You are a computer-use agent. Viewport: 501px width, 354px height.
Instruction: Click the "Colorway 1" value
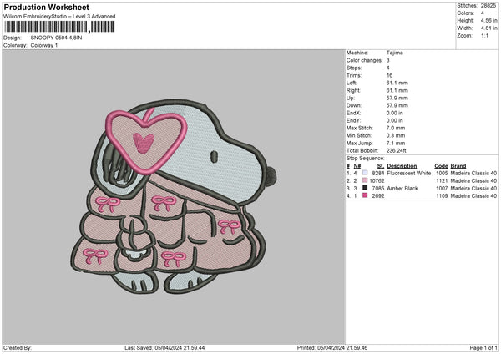pyautogui.click(x=44, y=45)
